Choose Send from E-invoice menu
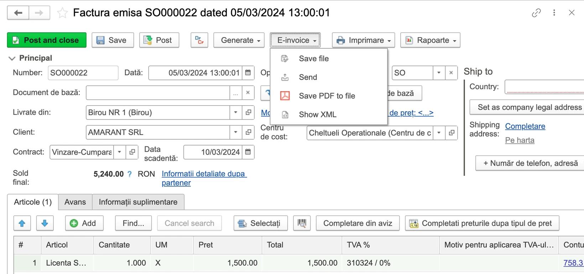The image size is (584, 274). [329, 77]
